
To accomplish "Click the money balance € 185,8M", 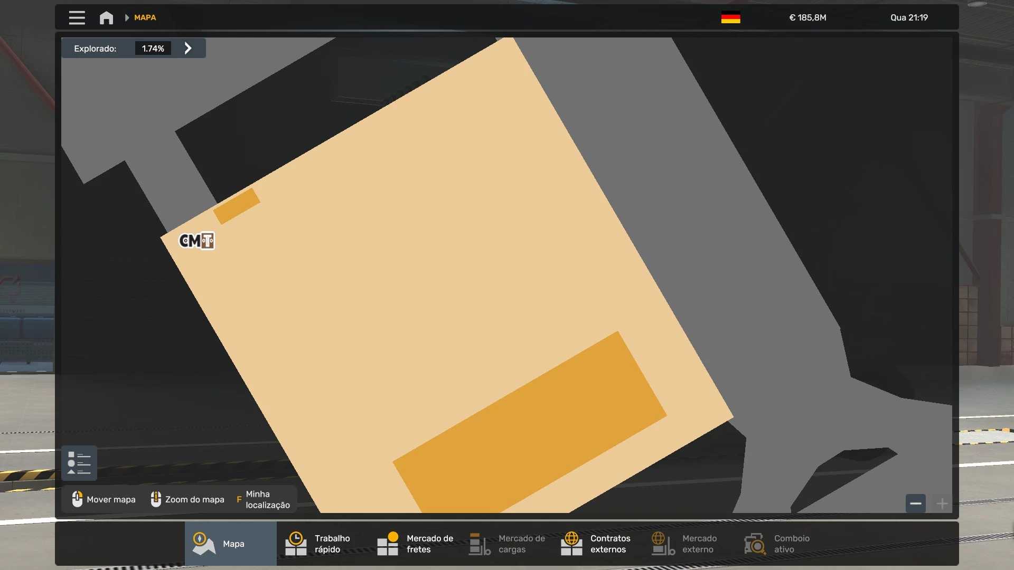I will coord(808,17).
